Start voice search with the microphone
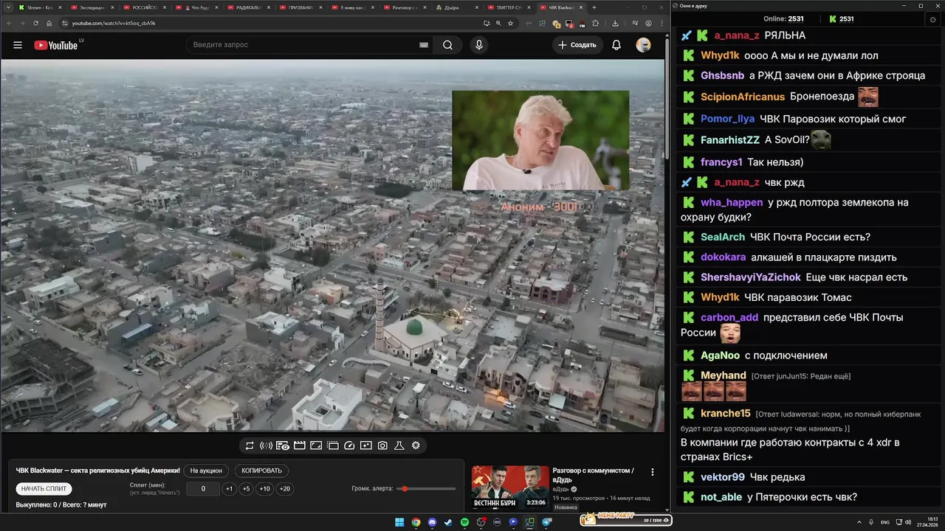The image size is (945, 531). coord(479,45)
